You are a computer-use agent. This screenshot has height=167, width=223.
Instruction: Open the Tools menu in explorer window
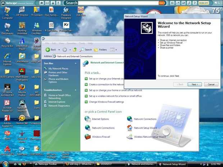(x=82, y=43)
